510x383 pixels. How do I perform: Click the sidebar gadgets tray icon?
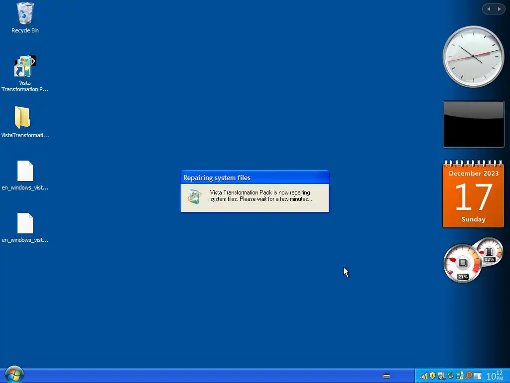pos(459,376)
